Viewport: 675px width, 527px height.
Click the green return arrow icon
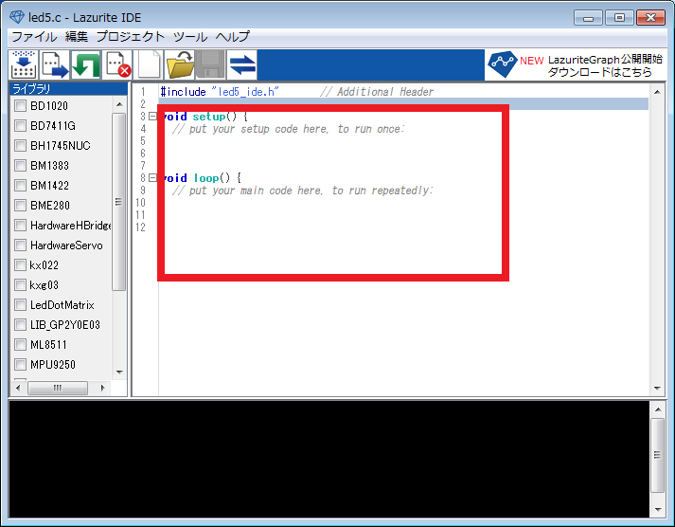[85, 65]
